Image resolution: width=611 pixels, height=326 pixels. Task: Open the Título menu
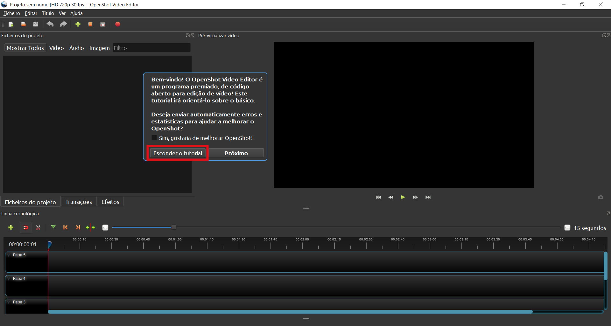[x=48, y=13]
